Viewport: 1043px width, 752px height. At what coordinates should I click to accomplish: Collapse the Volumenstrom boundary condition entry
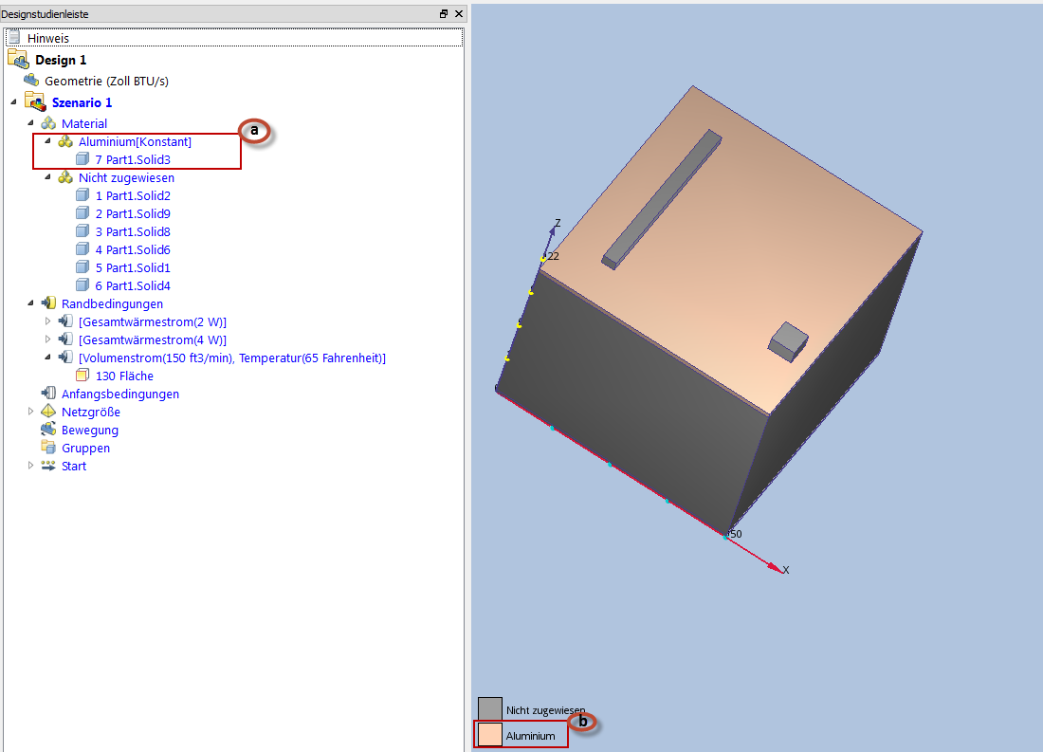[x=48, y=357]
